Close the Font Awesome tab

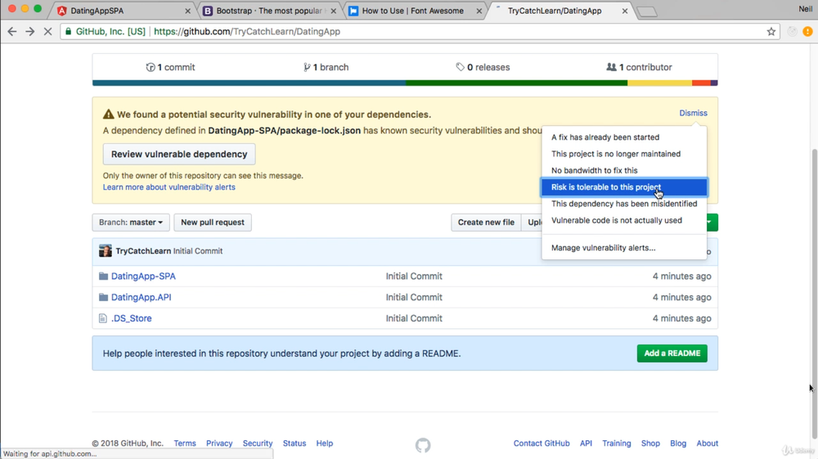tap(479, 11)
